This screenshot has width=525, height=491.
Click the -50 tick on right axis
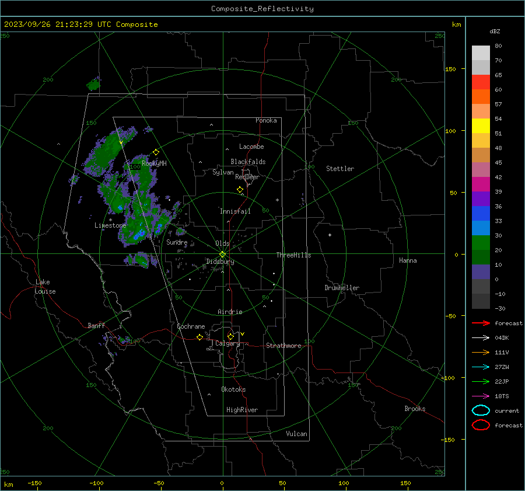[x=452, y=316]
